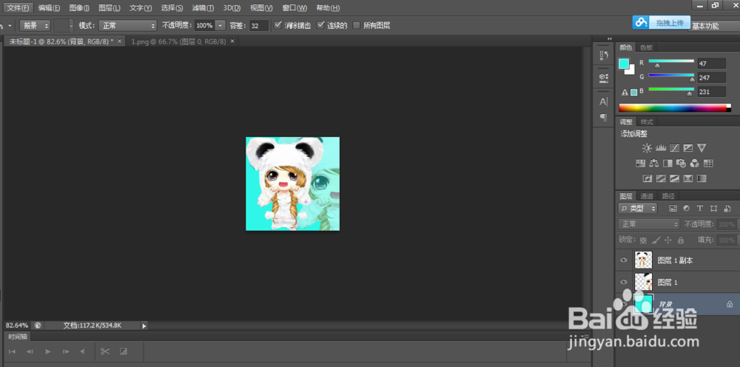Open the Character panel icon
740x367 pixels.
coord(604,101)
